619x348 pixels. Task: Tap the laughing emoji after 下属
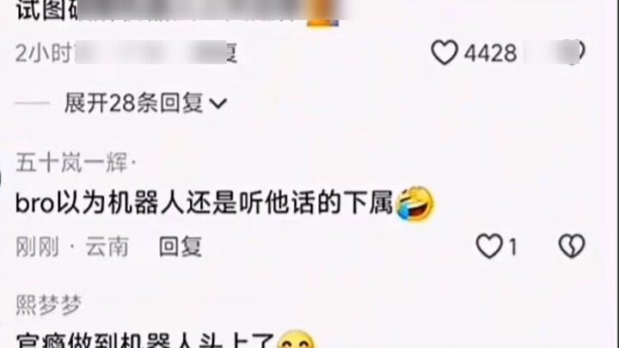pyautogui.click(x=414, y=203)
